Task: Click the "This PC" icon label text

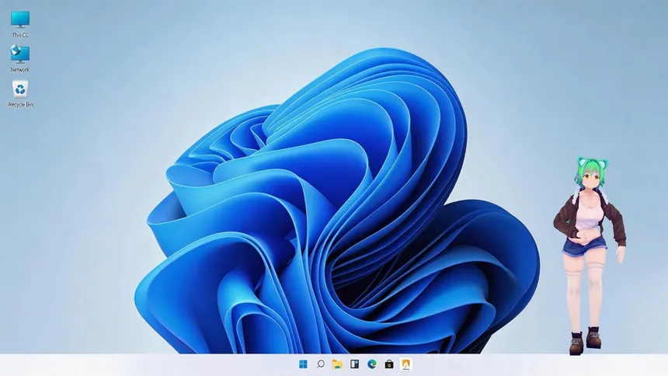Action: click(20, 35)
